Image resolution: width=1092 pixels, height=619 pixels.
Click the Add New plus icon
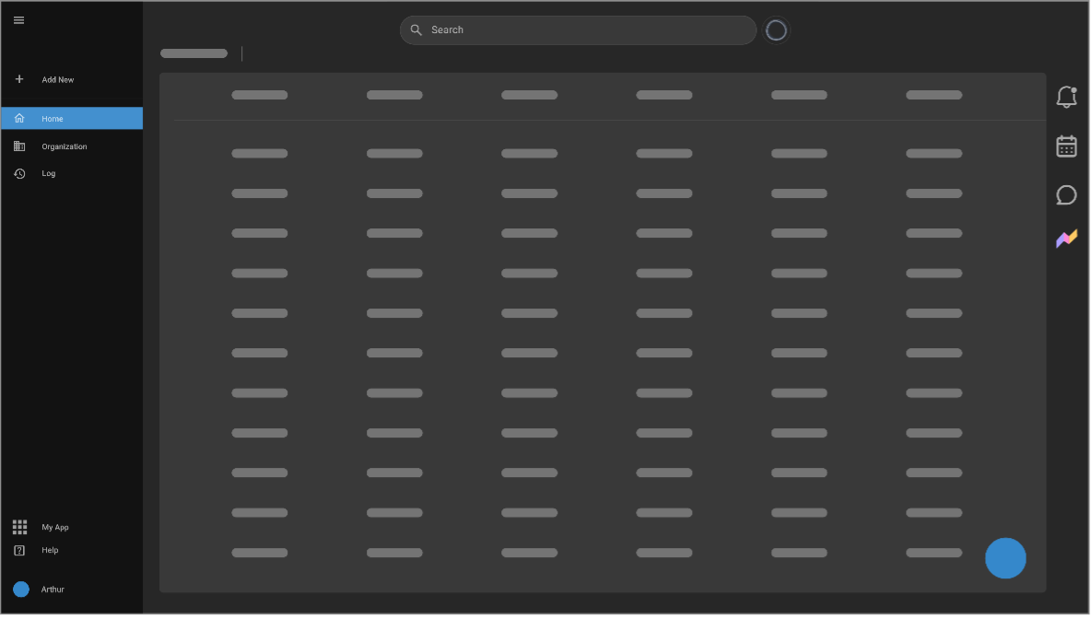pos(19,79)
